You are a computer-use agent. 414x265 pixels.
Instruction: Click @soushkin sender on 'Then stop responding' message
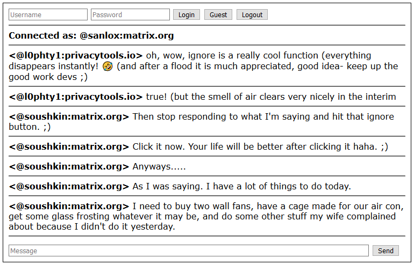[x=69, y=116]
